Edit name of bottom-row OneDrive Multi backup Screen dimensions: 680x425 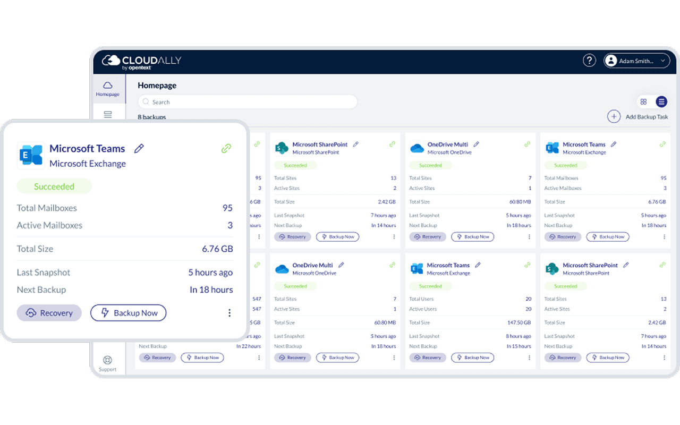(341, 265)
